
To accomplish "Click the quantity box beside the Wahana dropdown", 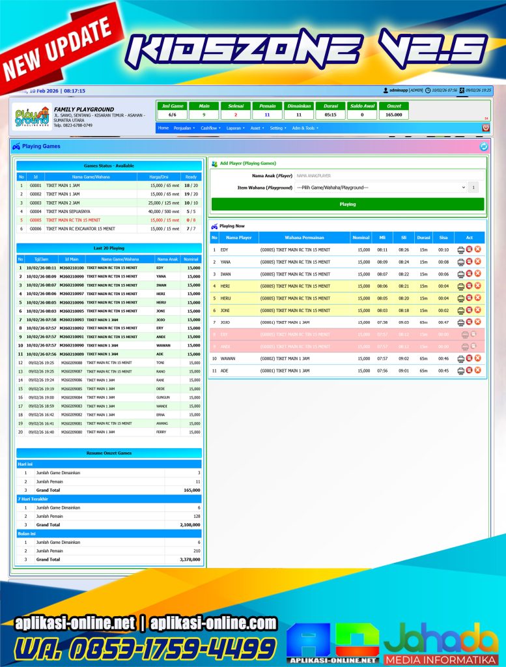I will tap(473, 188).
